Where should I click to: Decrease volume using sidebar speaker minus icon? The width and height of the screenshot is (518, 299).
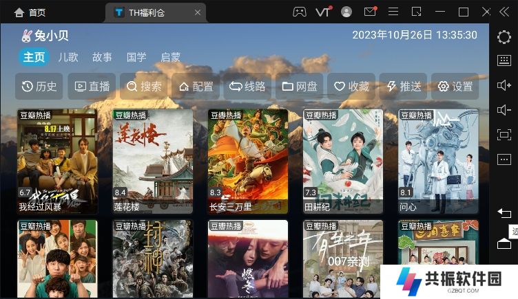coord(504,110)
